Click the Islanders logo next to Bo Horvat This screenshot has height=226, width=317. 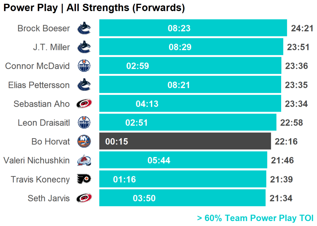click(x=84, y=141)
